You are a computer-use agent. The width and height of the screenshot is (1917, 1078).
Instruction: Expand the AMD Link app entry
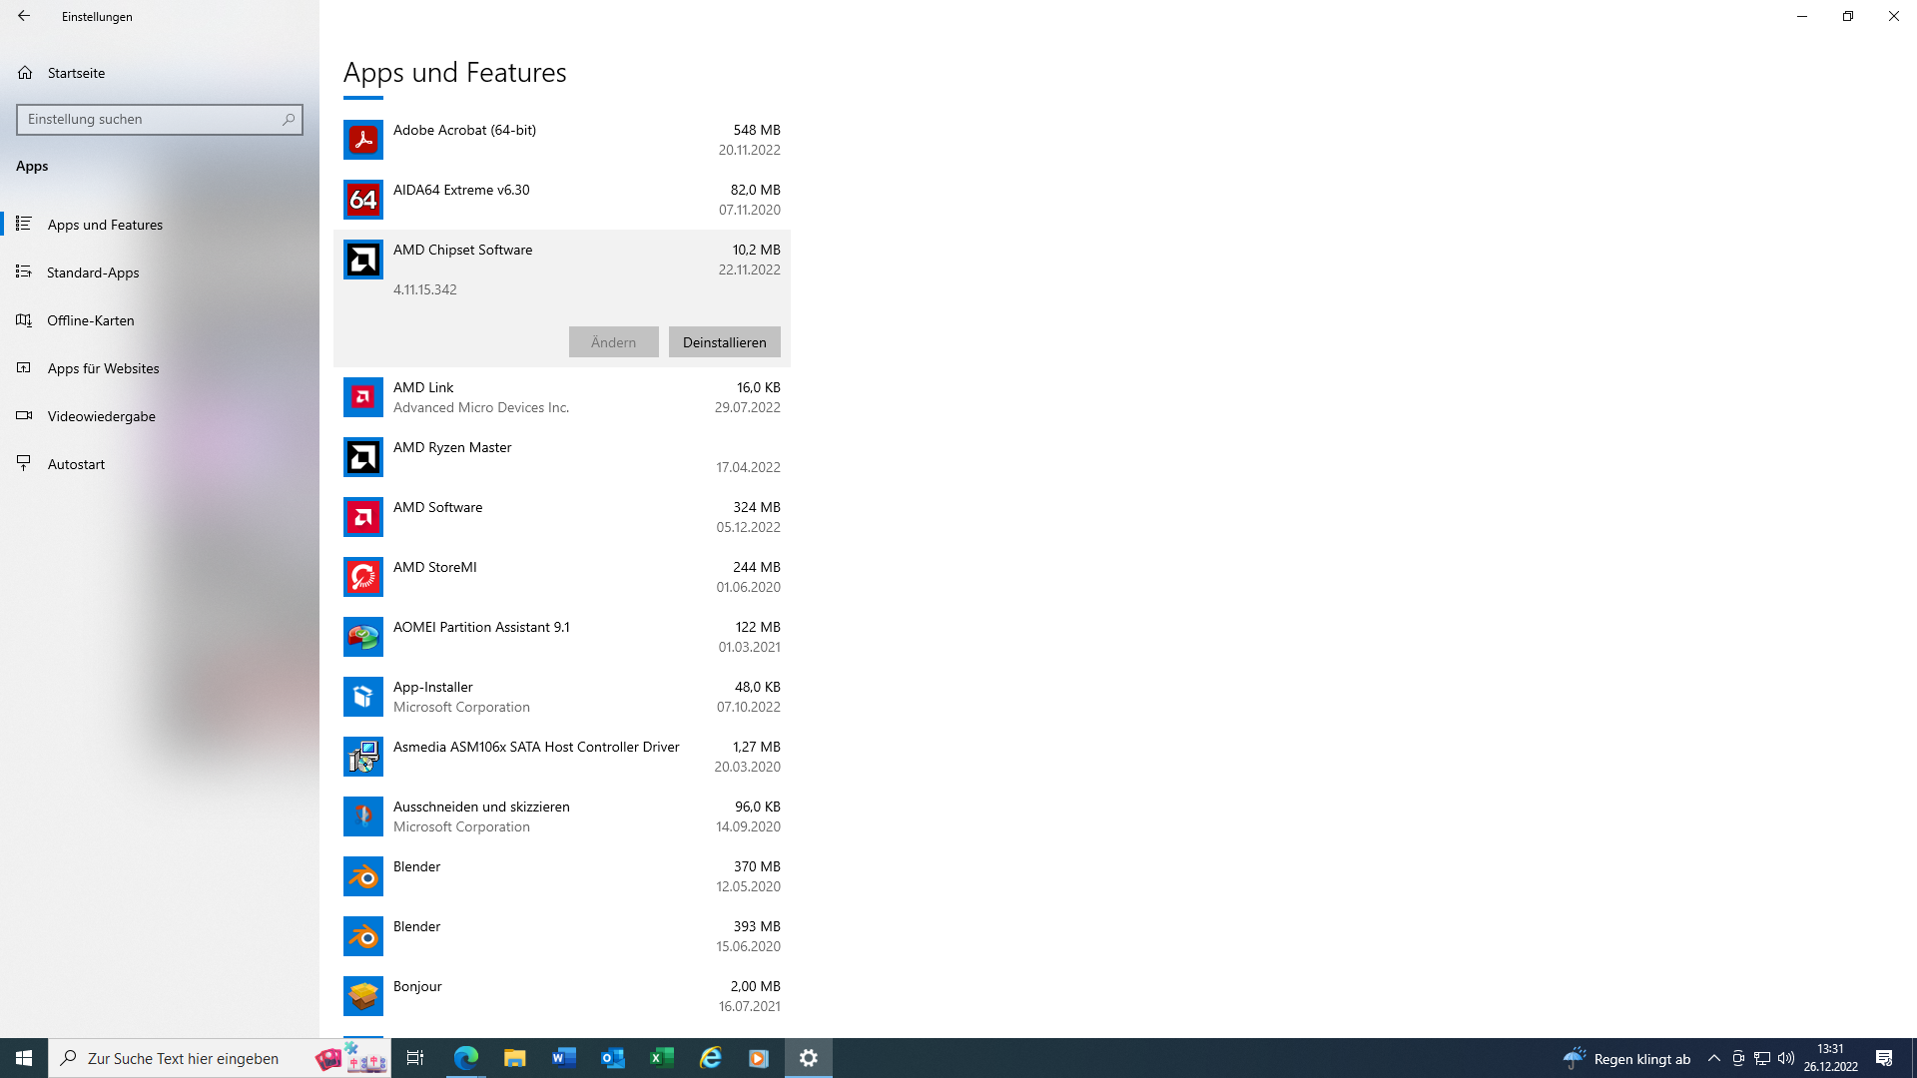[559, 396]
